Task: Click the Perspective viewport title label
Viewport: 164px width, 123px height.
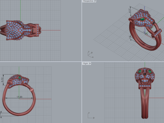Action: [x=88, y=1]
